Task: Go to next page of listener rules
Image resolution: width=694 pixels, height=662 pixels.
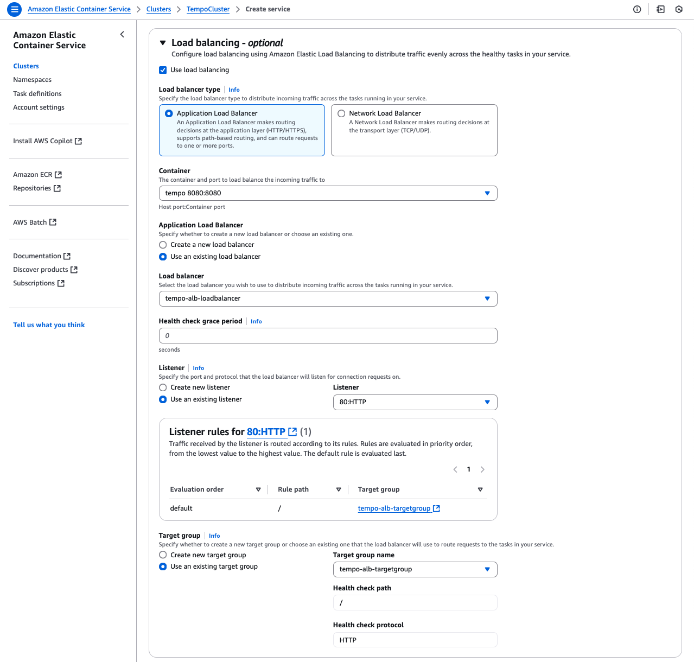Action: click(482, 469)
